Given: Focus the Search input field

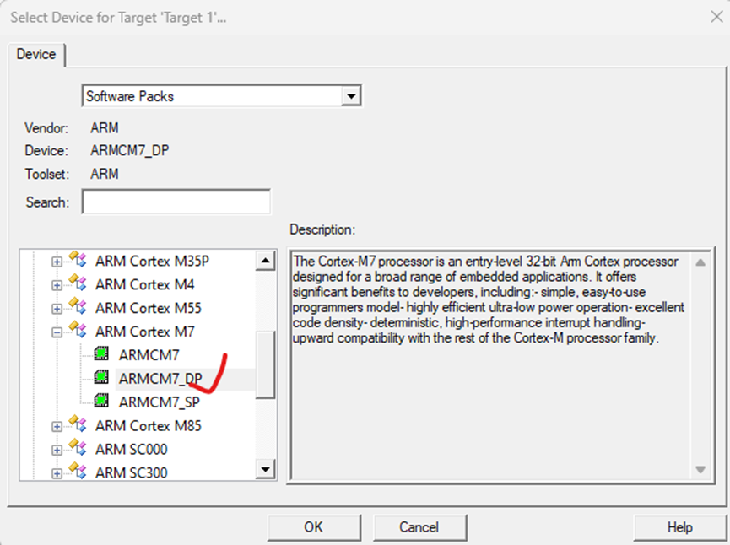Looking at the screenshot, I should [x=176, y=202].
